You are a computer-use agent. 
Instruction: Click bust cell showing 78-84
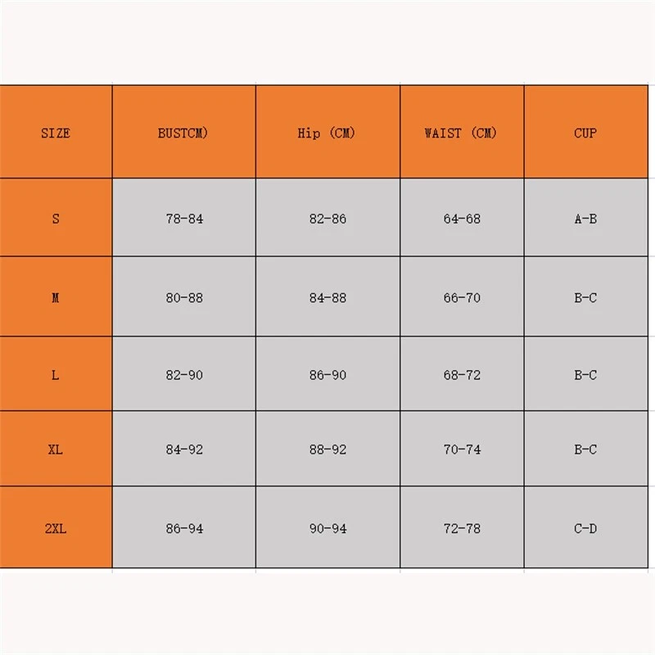(183, 219)
